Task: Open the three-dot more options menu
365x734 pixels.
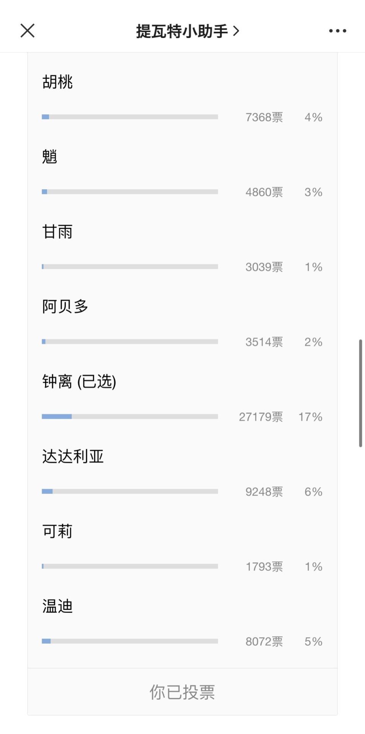Action: (x=337, y=31)
